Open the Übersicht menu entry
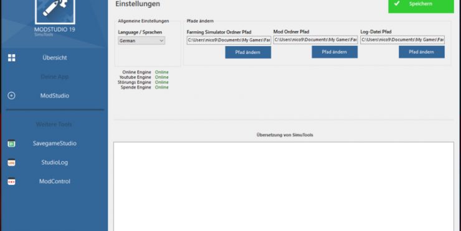 pyautogui.click(x=55, y=58)
